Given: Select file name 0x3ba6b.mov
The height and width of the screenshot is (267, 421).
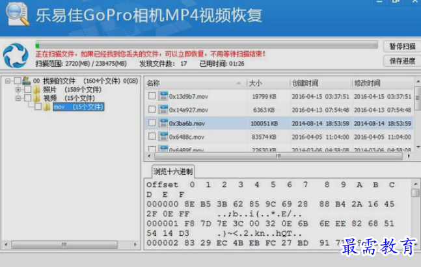Looking at the screenshot, I should coord(187,123).
